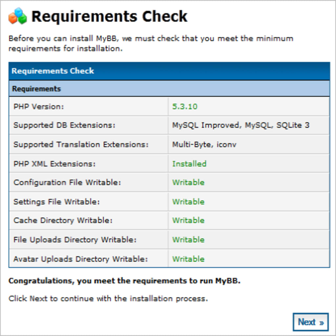This screenshot has width=336, height=336.
Task: Click the 'Before you can install MyBB' intro paragraph
Action: 151,44
